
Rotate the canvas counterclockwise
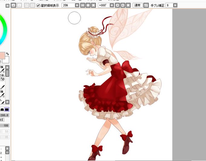[117, 5]
